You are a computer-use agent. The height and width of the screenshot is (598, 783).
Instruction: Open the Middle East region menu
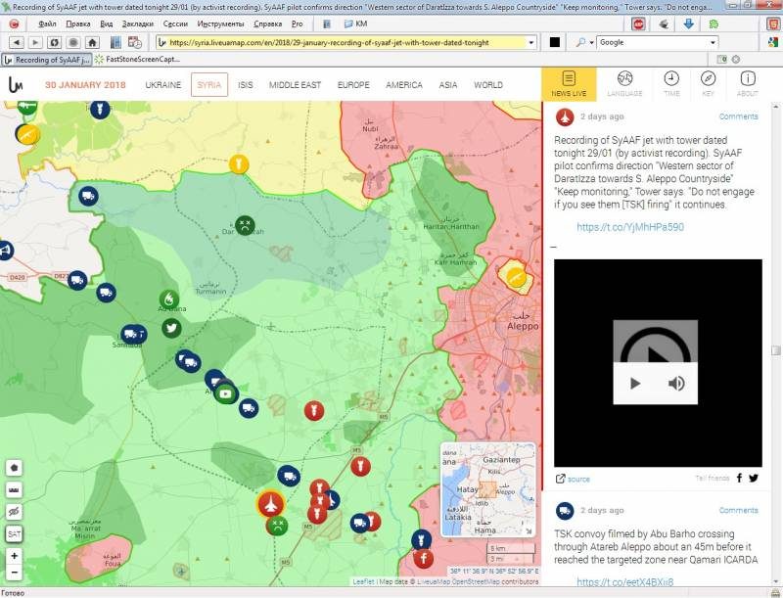click(x=295, y=85)
